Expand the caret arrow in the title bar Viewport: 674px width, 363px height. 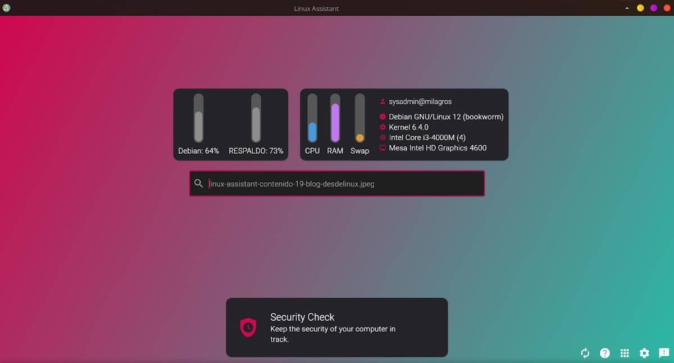point(627,8)
